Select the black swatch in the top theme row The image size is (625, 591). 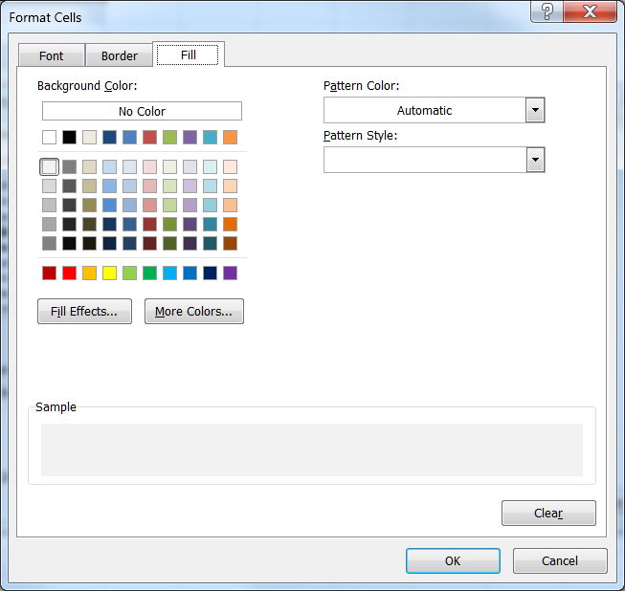click(70, 137)
